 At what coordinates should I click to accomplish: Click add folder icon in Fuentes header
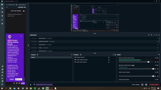[x=115, y=55]
